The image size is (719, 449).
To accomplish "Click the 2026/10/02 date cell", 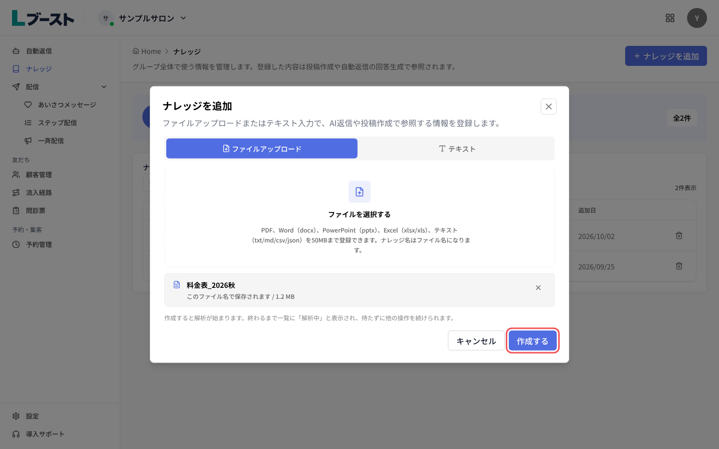I will (x=596, y=236).
